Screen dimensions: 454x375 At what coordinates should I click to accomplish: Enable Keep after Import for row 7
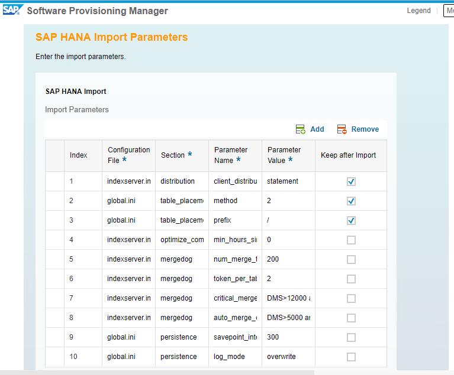[351, 298]
